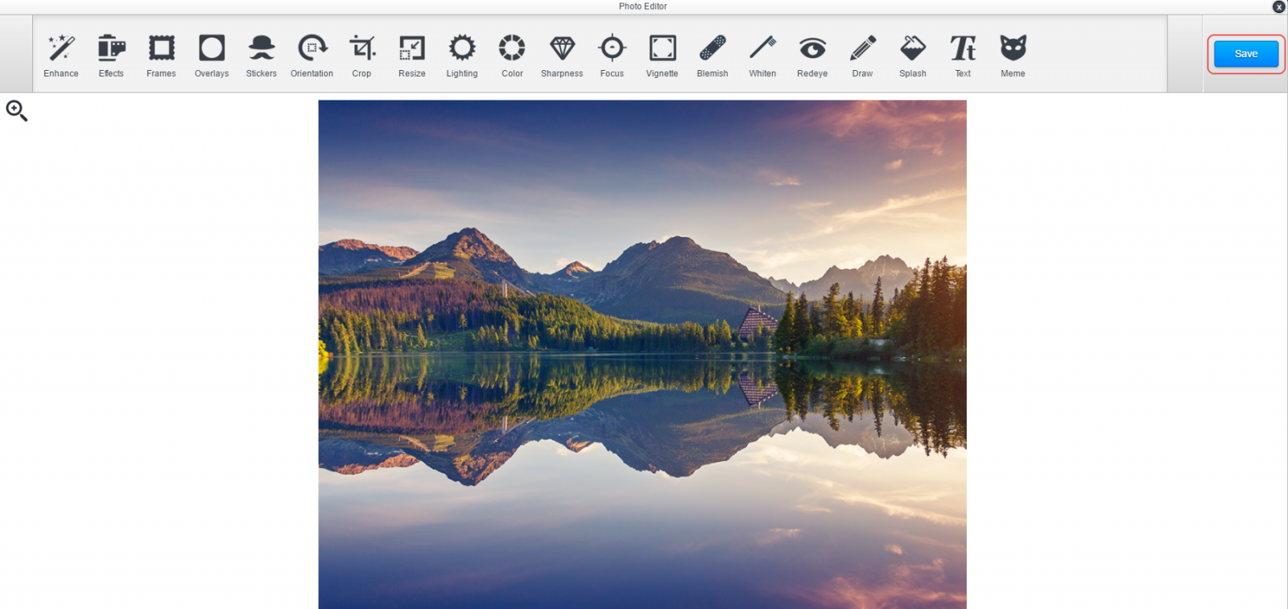Activate the Focus tool

tap(612, 55)
